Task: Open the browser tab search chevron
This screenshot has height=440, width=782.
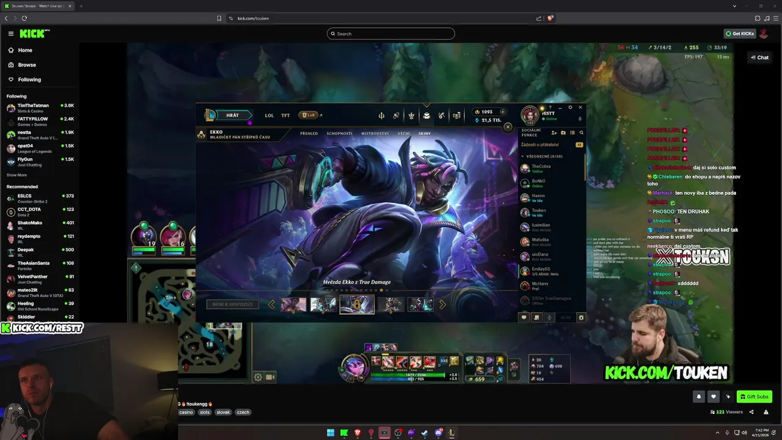Action: click(734, 5)
